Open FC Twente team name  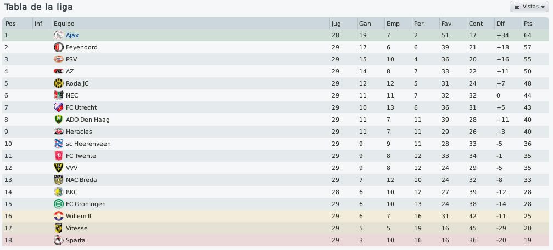pos(81,156)
